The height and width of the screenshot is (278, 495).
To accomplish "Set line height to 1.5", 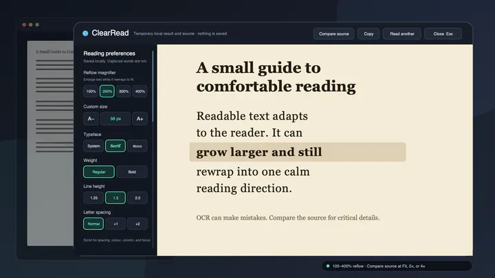I will (115, 198).
